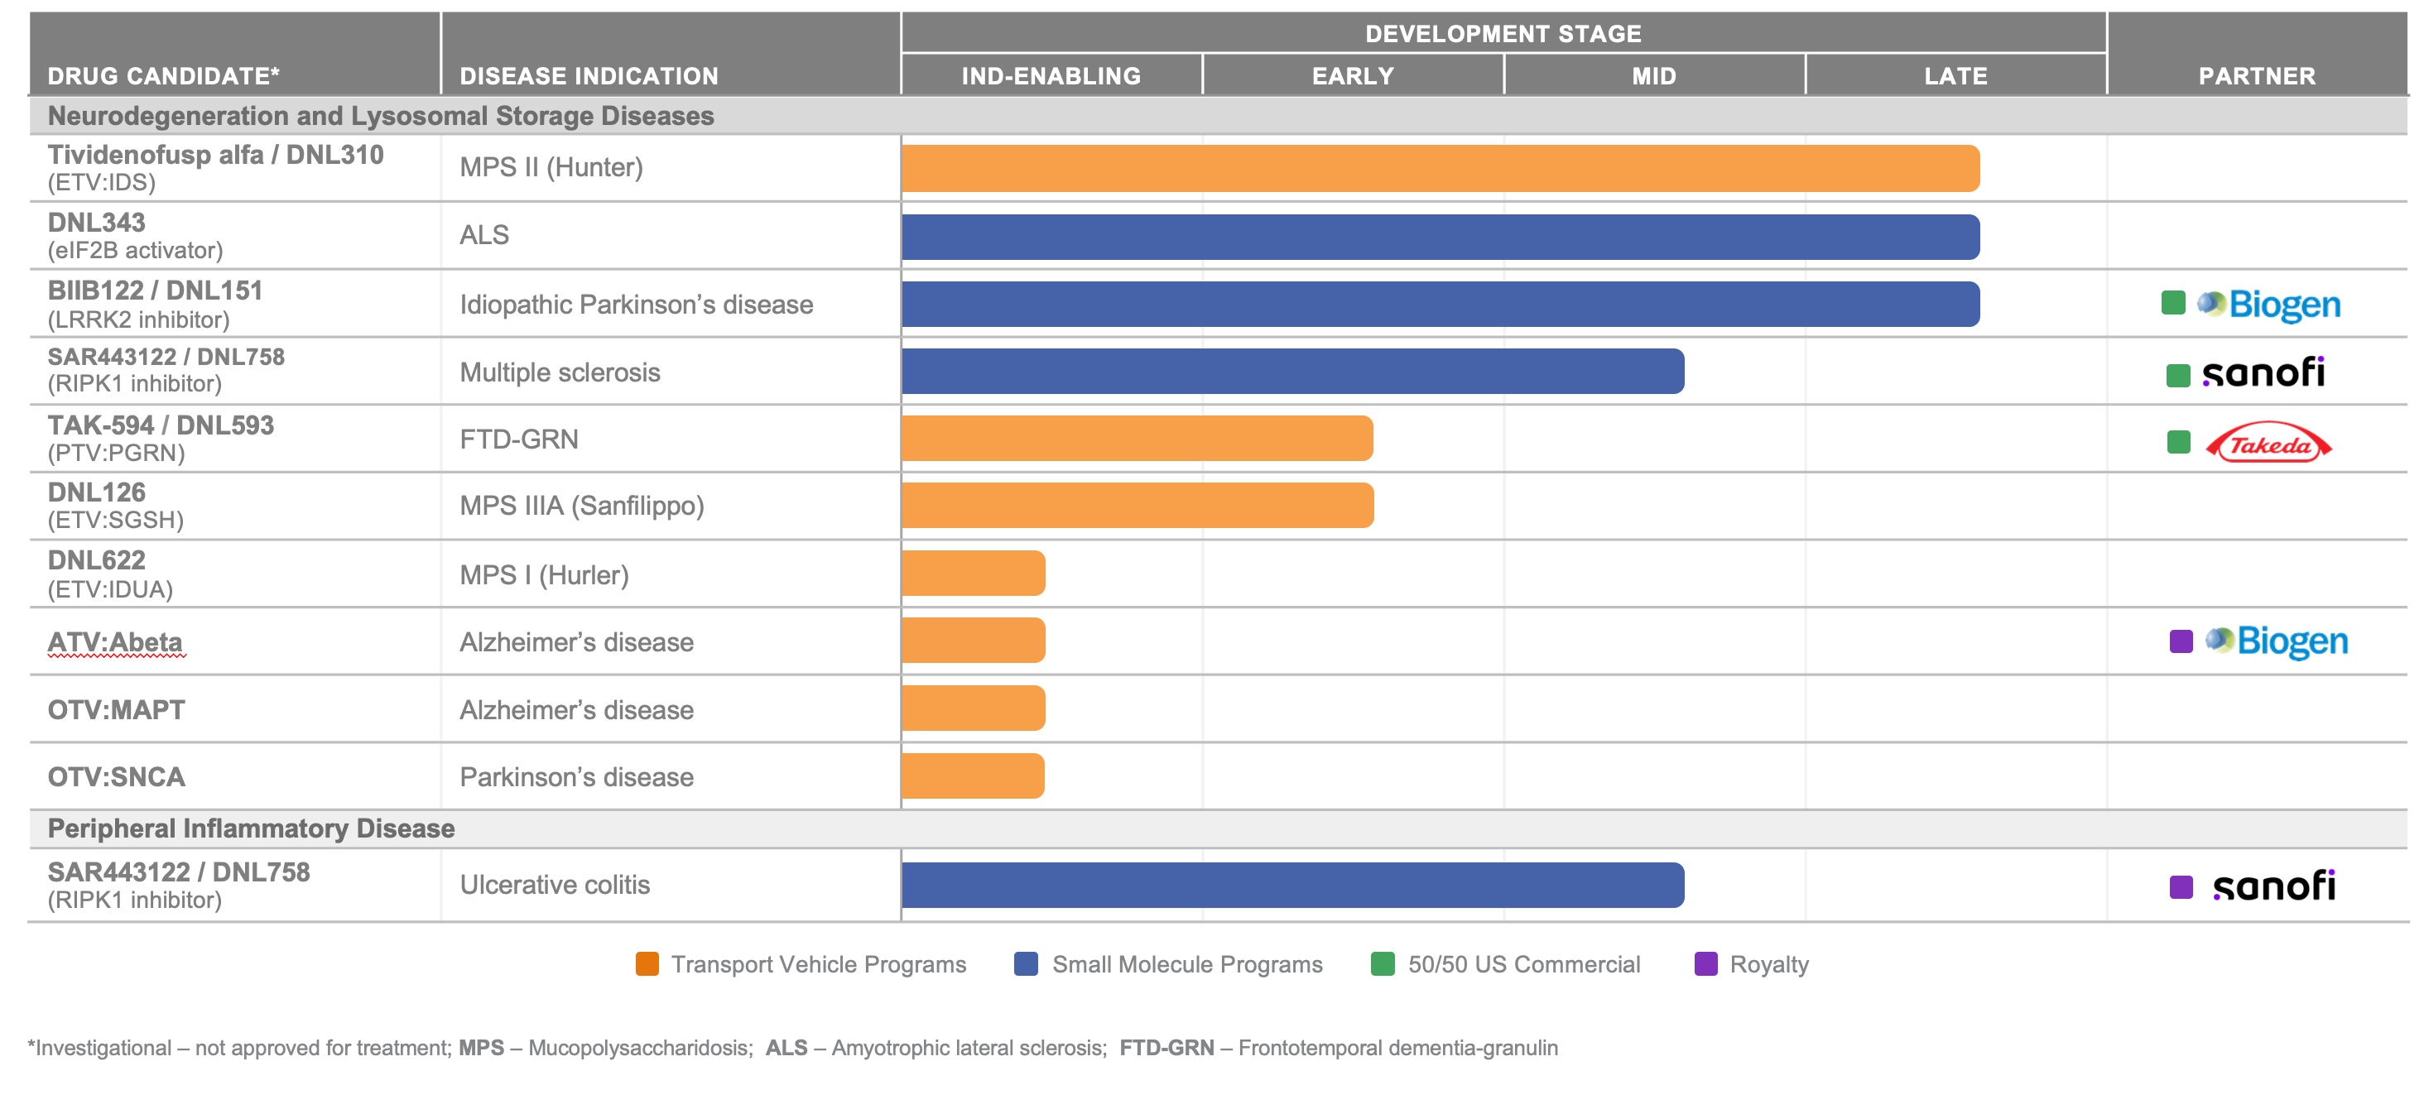Screen dimensions: 2429x1114
Task: Click the purple Royalty legend swatch
Action: click(1705, 964)
